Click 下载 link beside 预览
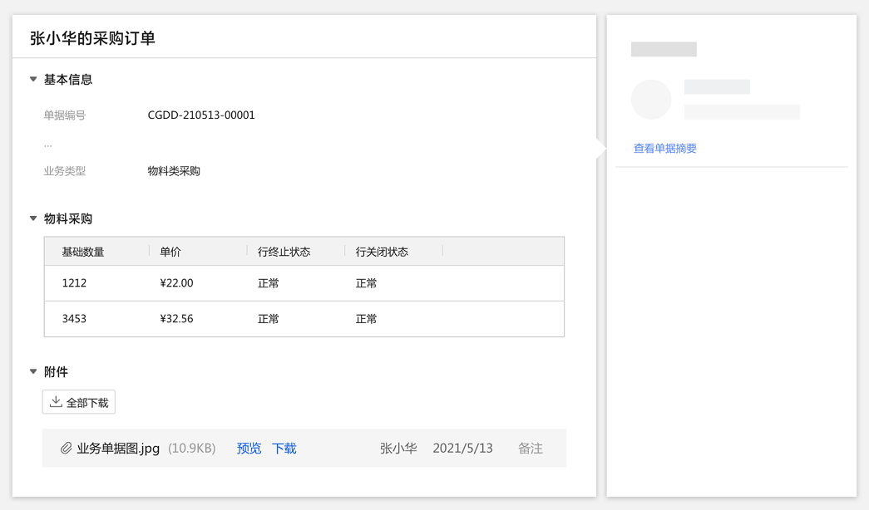The image size is (869, 510). 284,449
